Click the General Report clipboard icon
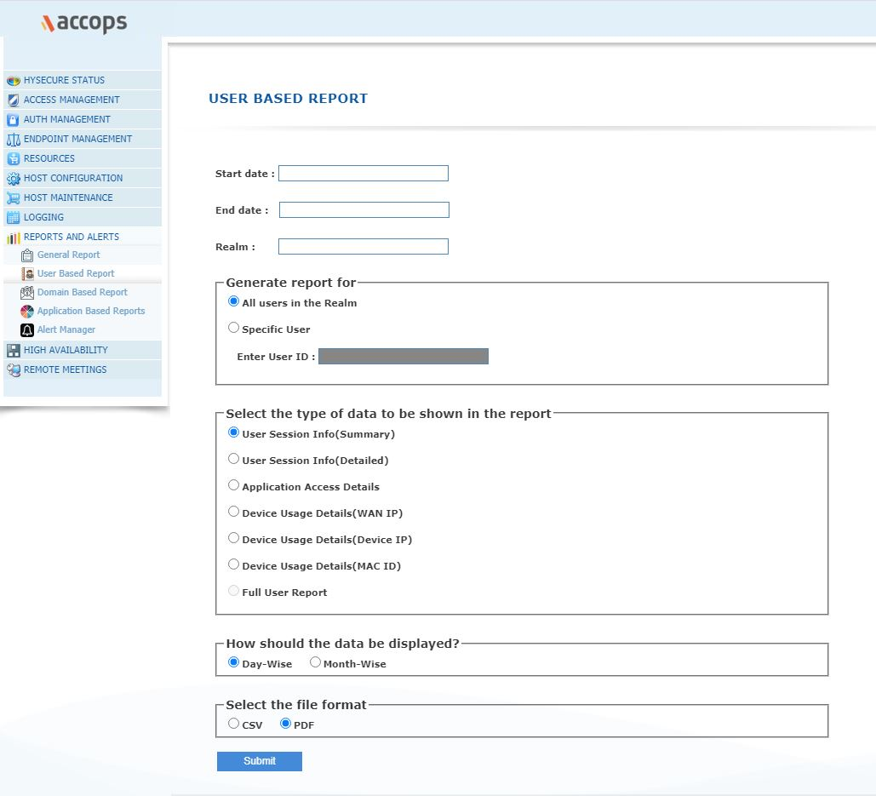This screenshot has width=876, height=796. [27, 255]
